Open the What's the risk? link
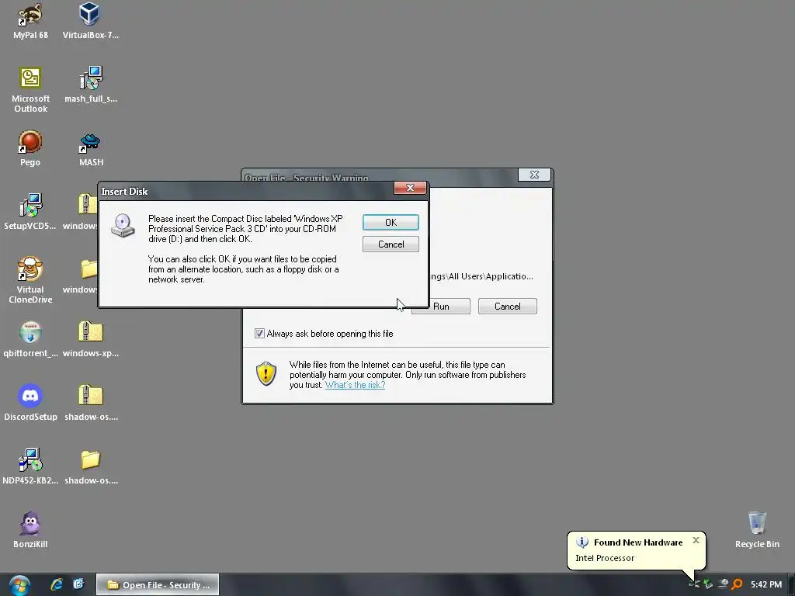The height and width of the screenshot is (596, 795). pos(355,385)
